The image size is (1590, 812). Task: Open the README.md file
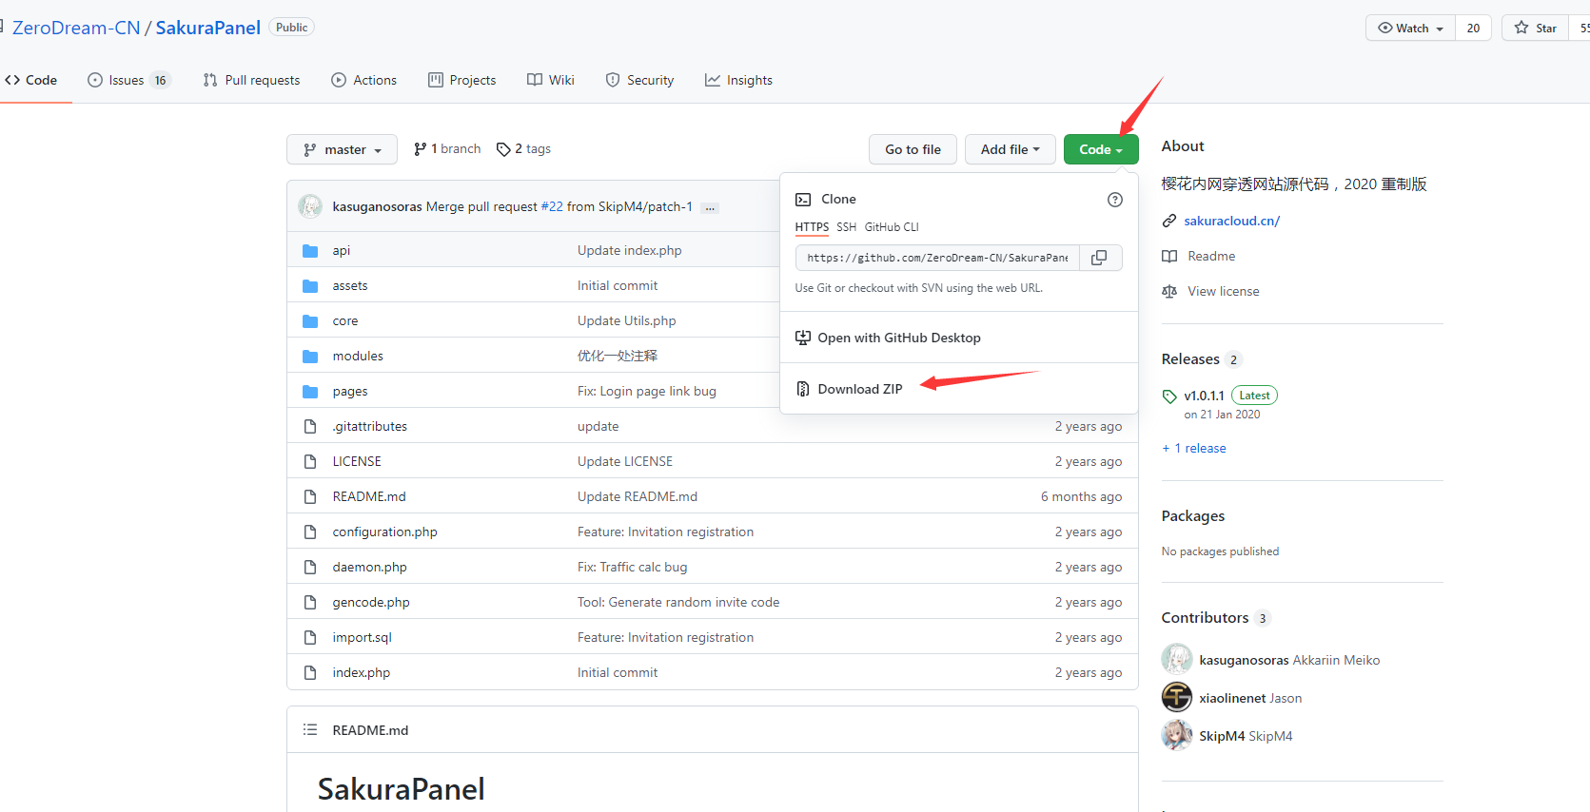[369, 497]
